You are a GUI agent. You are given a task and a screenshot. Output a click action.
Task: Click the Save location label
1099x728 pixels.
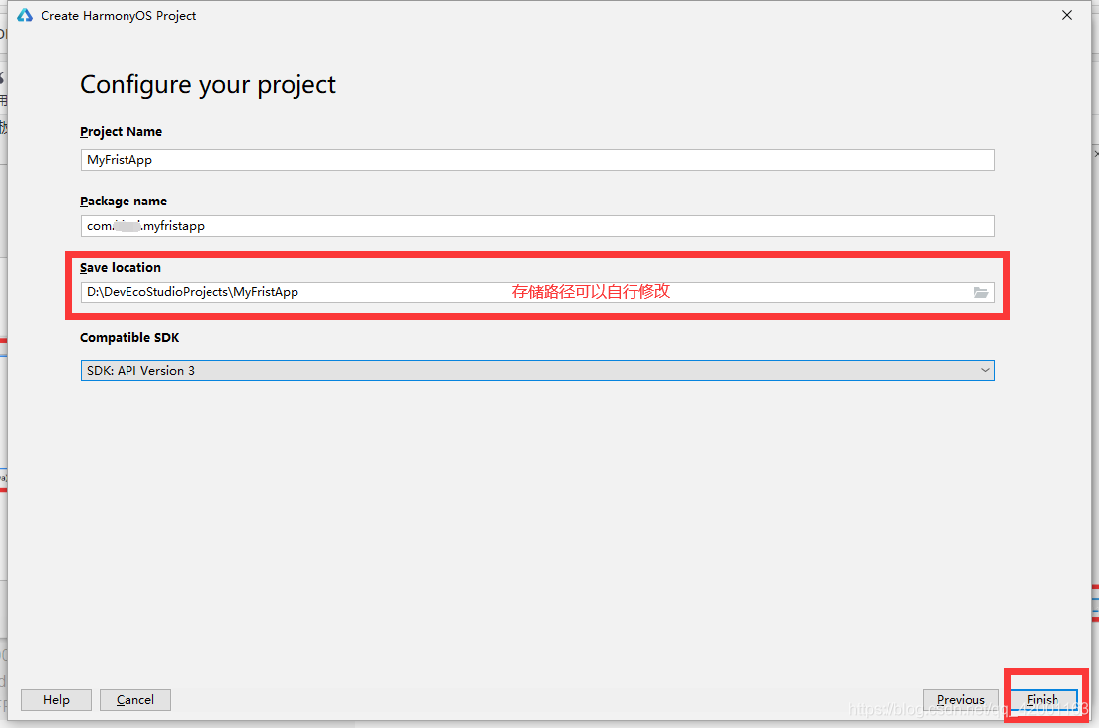[120, 267]
